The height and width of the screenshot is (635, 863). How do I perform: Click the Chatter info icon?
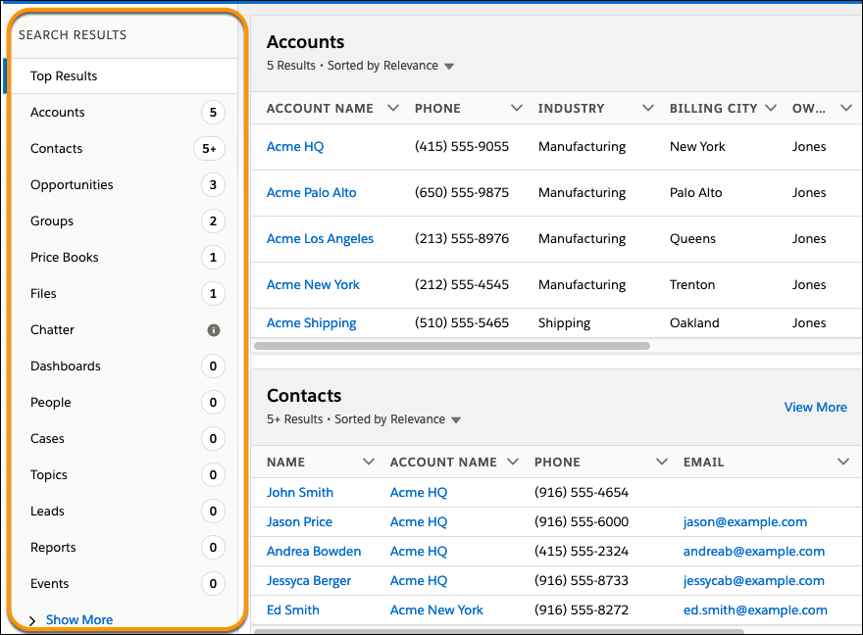[213, 330]
